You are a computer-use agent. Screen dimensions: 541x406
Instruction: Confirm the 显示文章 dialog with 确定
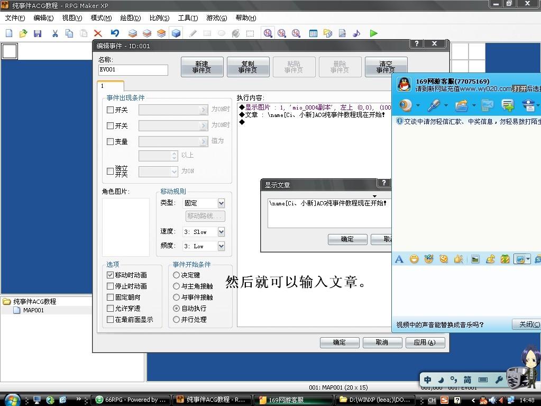pos(347,239)
